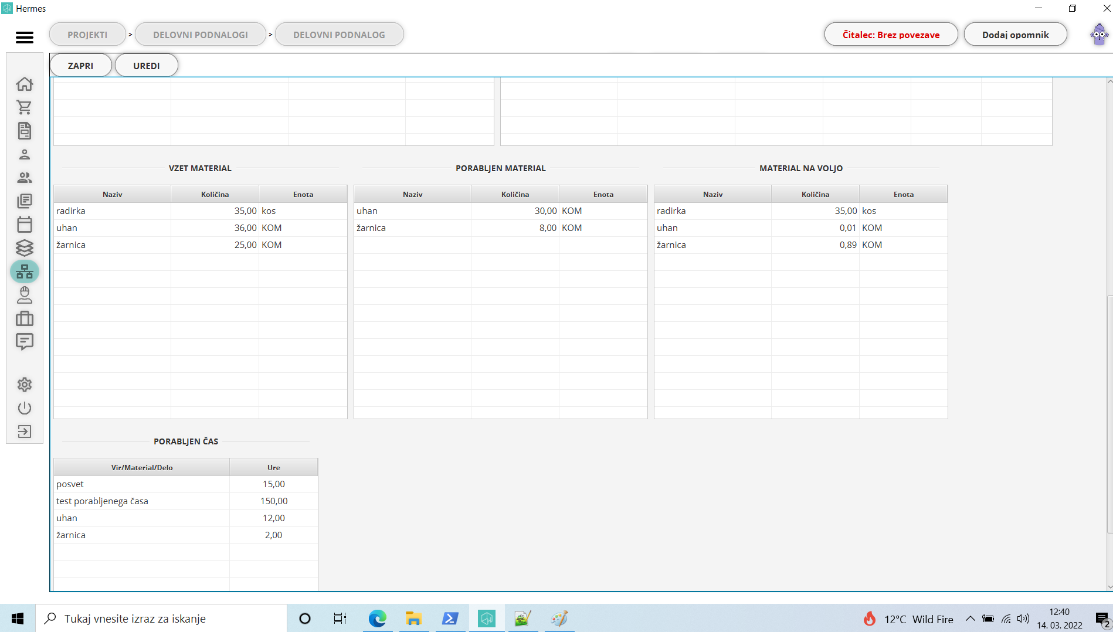The width and height of the screenshot is (1113, 632).
Task: Click the taskbar search field
Action: pos(161,619)
